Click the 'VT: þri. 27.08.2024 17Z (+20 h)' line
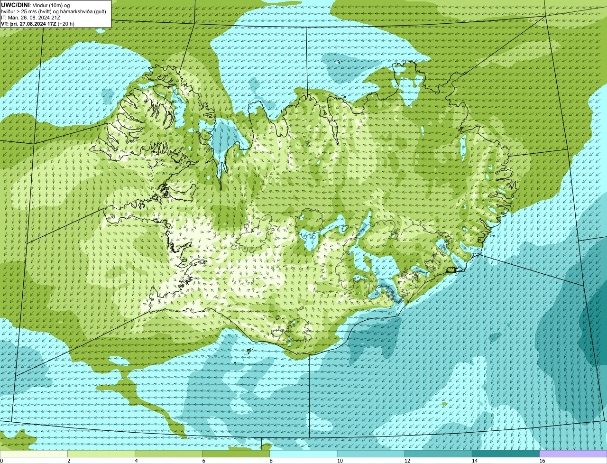The image size is (607, 464). coord(37,23)
